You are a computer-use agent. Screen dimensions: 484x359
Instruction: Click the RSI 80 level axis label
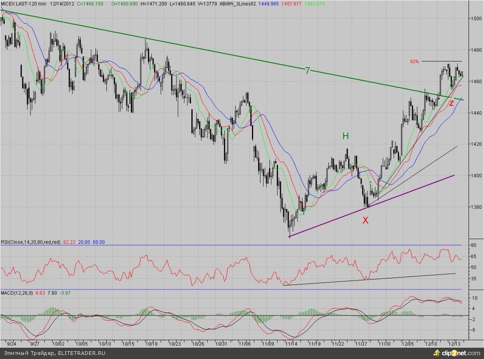coord(474,245)
